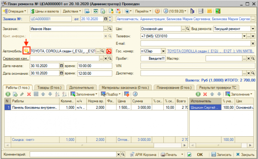
Task: Click the structure tree icon after the time button
Action: pos(192,11)
